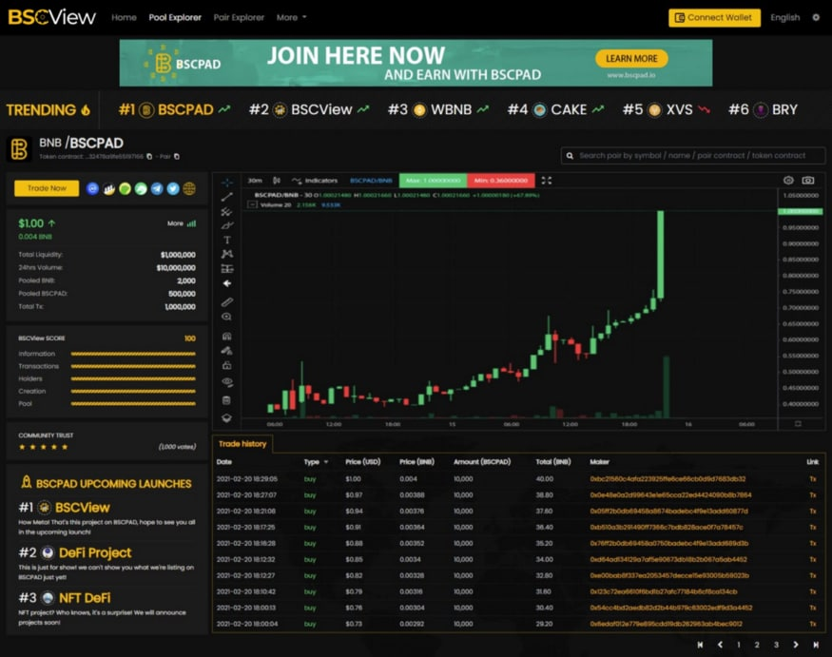The image size is (832, 657).
Task: Click trending #1 BSCPAD token
Action: tap(174, 110)
